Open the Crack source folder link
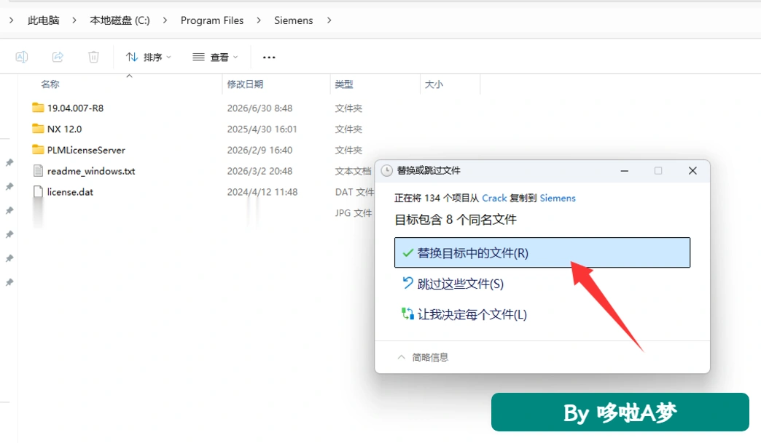Screen dimensions: 761x443 coord(494,198)
